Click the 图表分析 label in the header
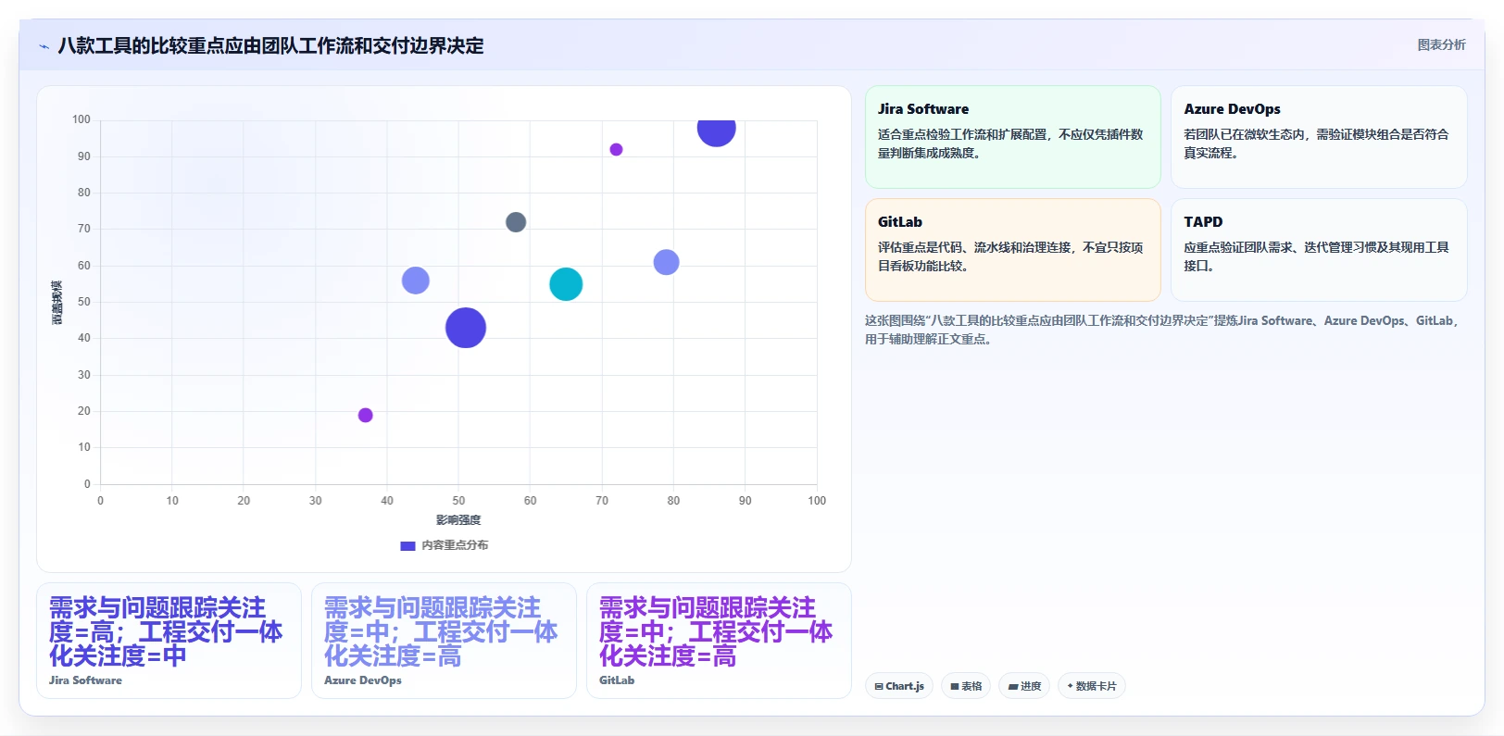The width and height of the screenshot is (1504, 736). click(1441, 44)
